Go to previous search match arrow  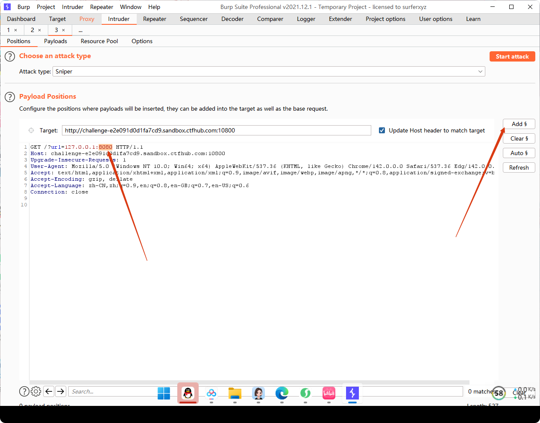tap(49, 391)
